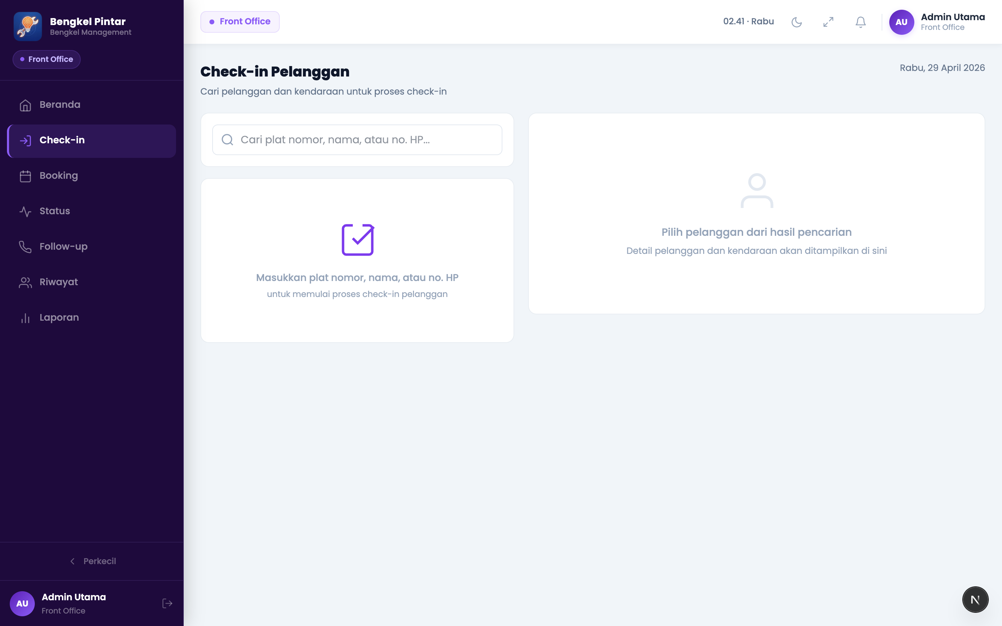Open Laporan menu item
Image resolution: width=1002 pixels, height=626 pixels.
click(x=92, y=318)
